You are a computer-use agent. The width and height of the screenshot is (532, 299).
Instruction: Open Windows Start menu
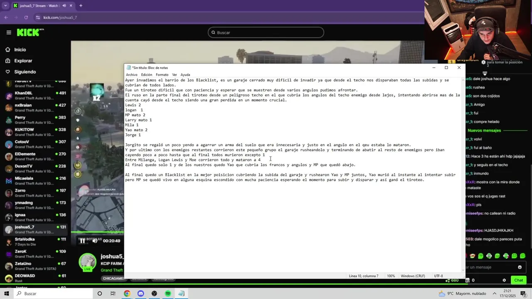pyautogui.click(x=7, y=294)
